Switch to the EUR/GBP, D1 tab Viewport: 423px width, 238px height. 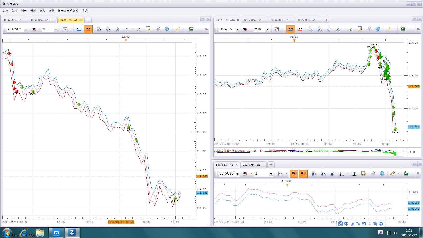click(282, 20)
